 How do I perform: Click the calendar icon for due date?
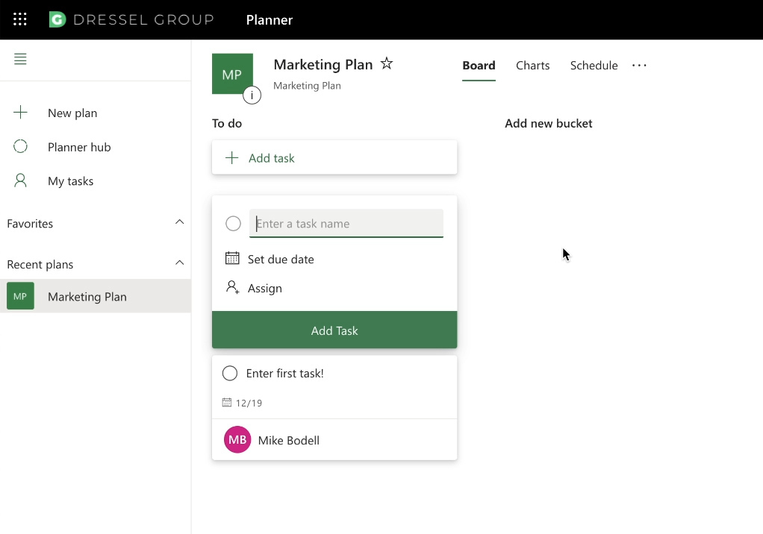click(232, 259)
